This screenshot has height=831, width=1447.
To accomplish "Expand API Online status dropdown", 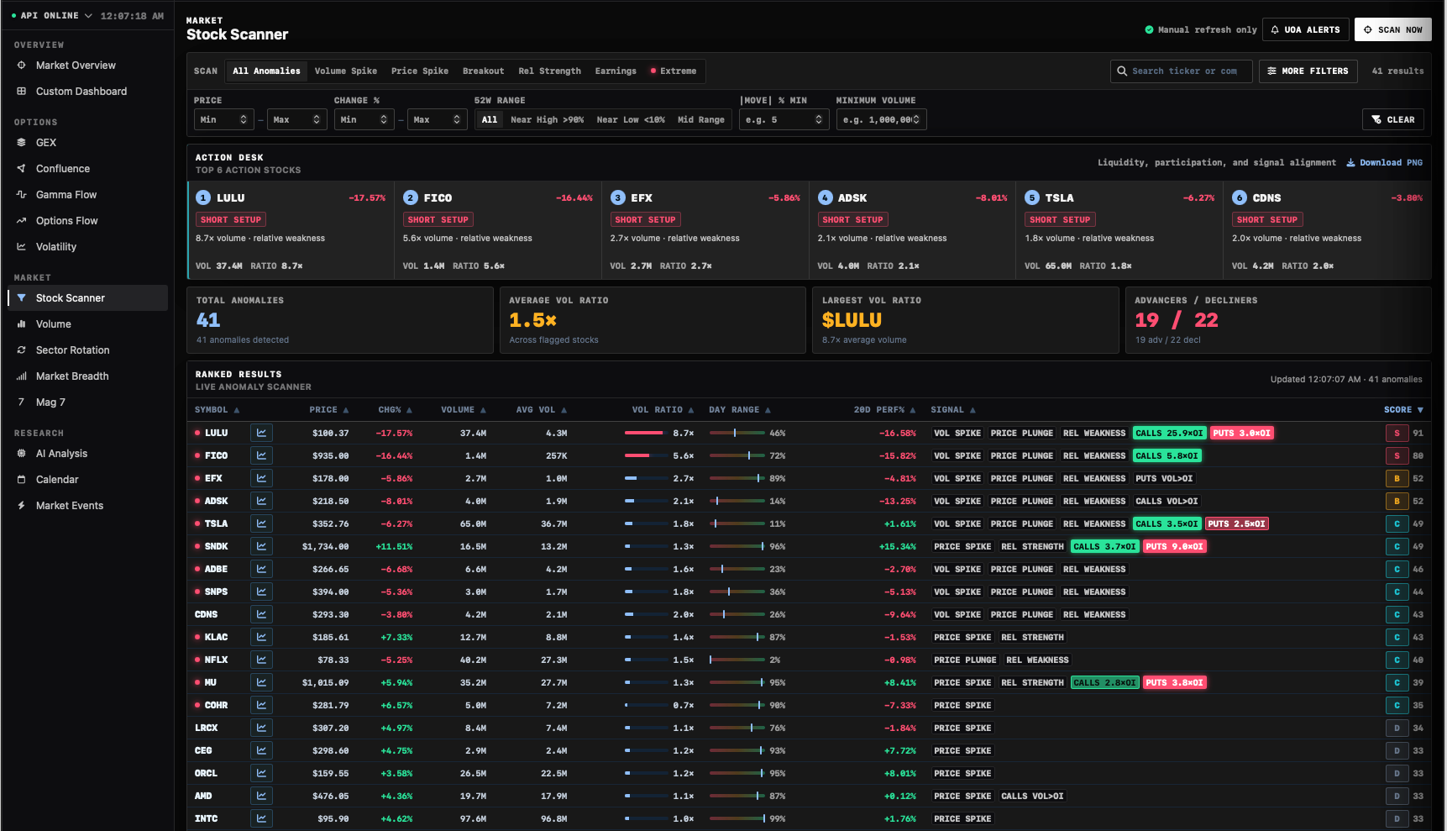I will click(52, 16).
